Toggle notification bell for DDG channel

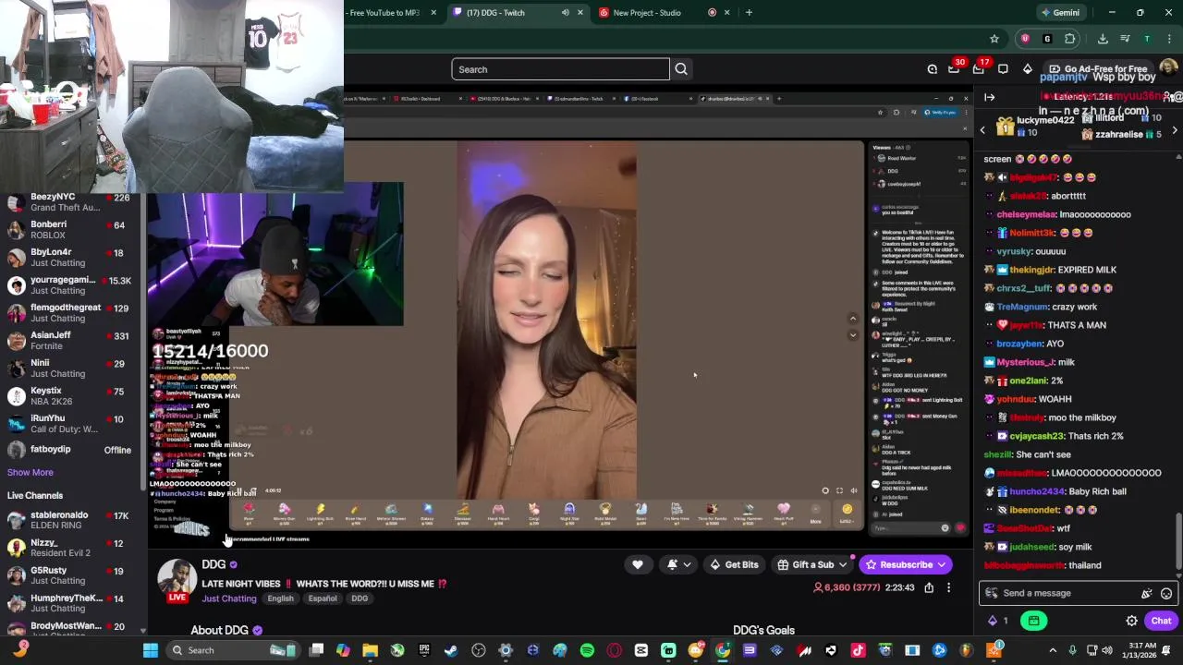(x=672, y=564)
